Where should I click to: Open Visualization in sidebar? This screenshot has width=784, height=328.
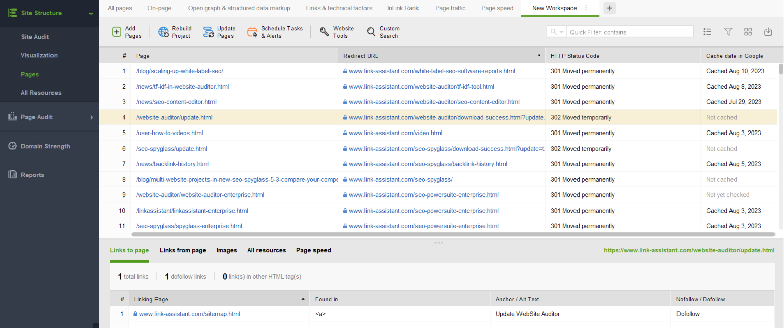(39, 55)
